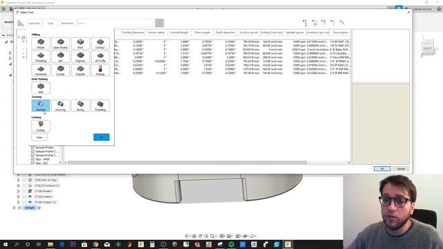
Task: Toggle the Sample Probes library checkbox
Action: 33,147
